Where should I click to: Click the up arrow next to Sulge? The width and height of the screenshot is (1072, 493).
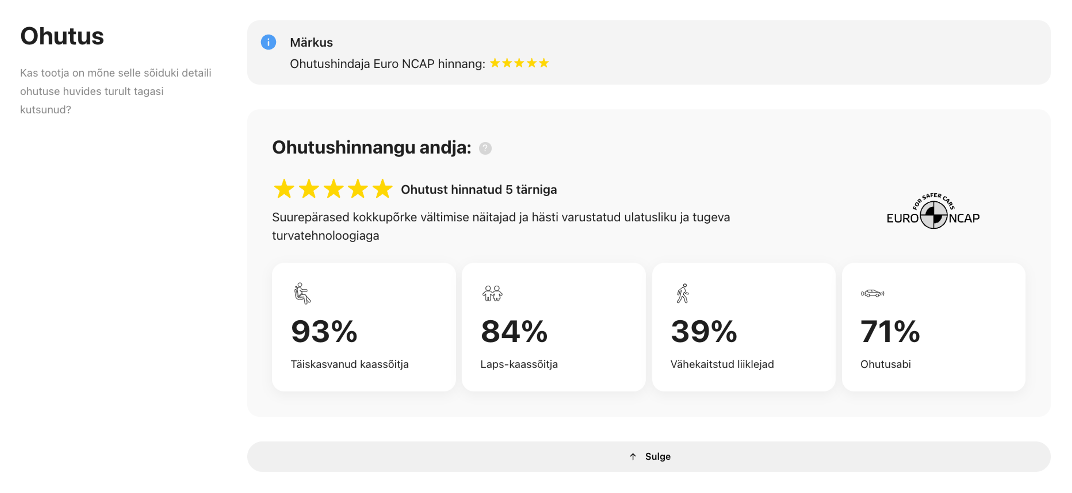point(633,456)
